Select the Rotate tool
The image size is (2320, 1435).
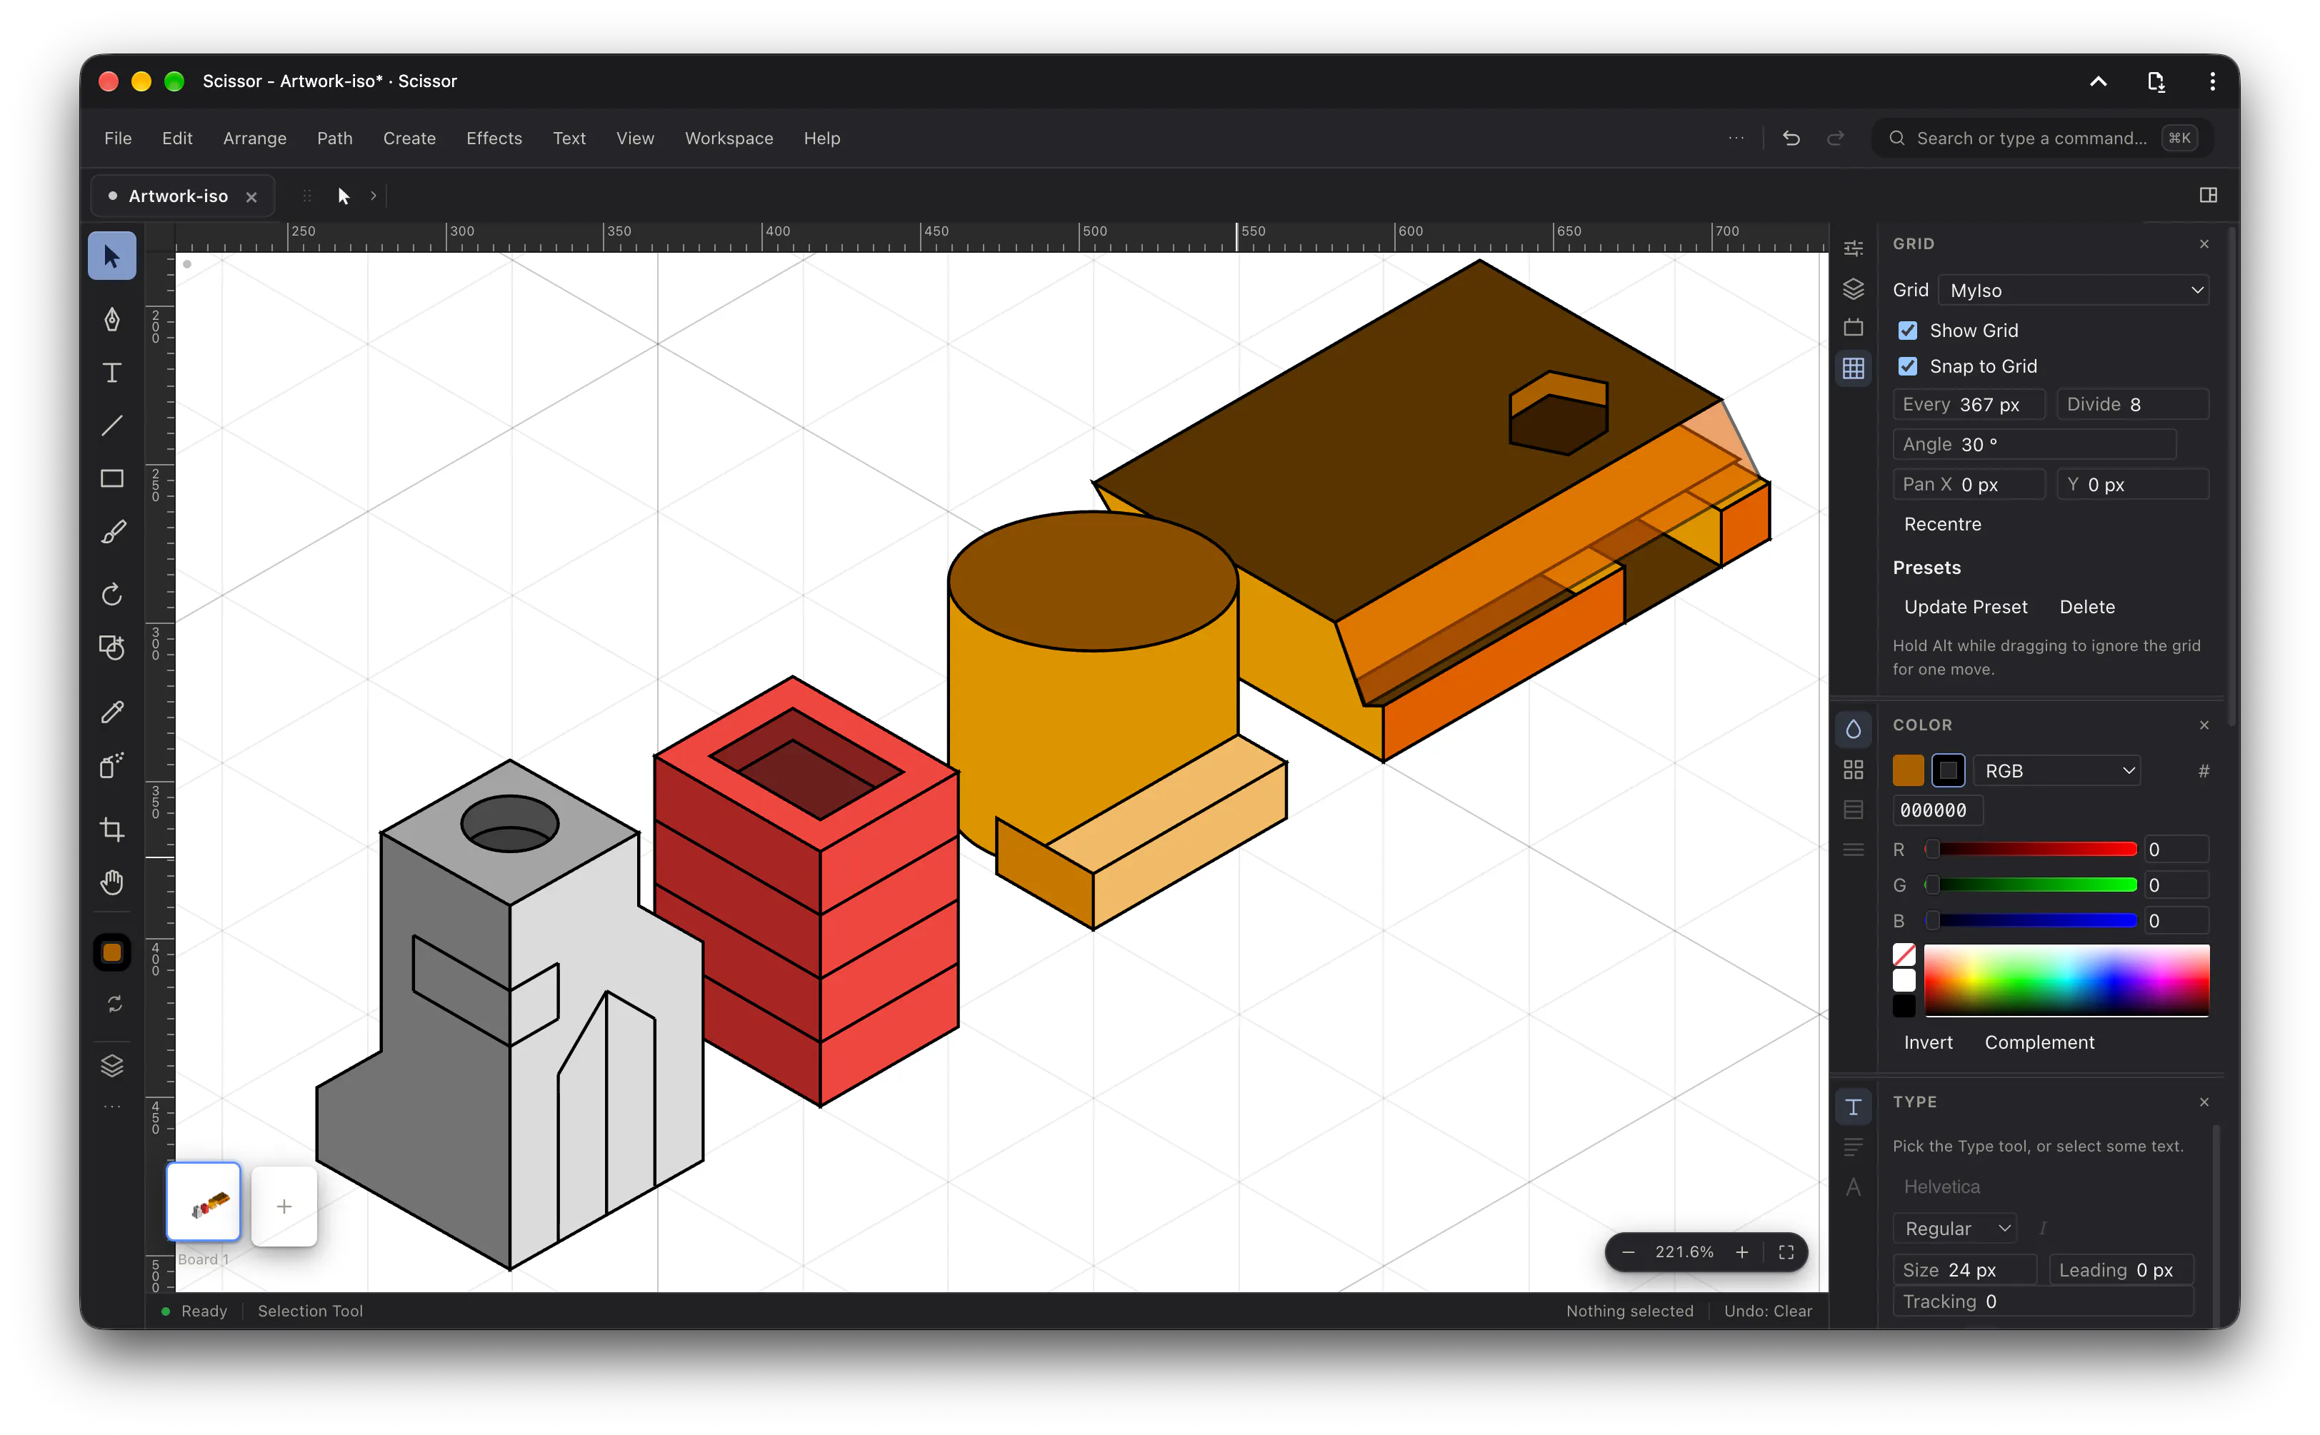pyautogui.click(x=112, y=595)
